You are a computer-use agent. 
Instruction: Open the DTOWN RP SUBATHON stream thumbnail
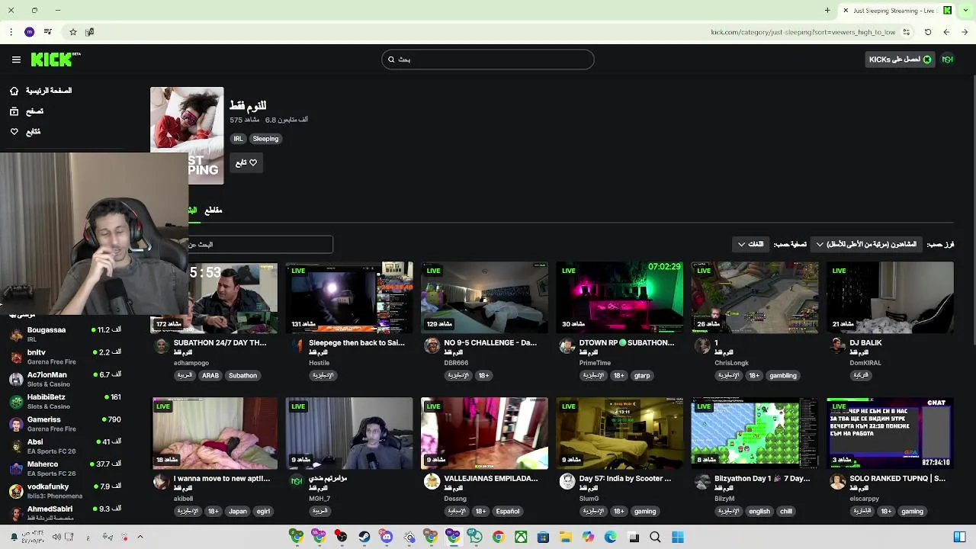tap(620, 297)
